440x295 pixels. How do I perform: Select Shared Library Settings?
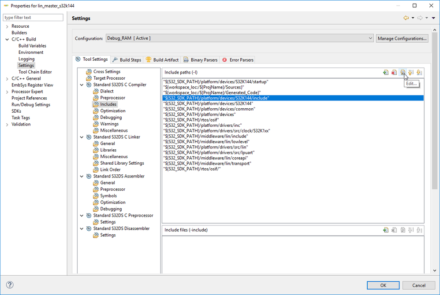pos(122,163)
